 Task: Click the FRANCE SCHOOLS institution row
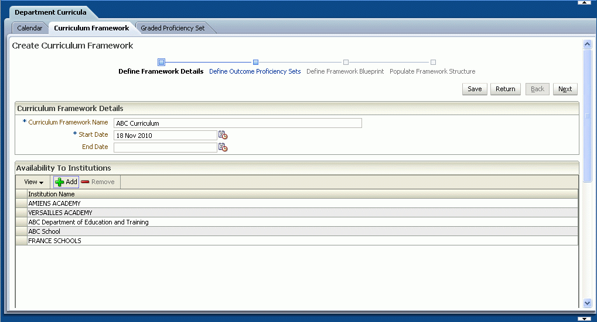click(303, 241)
